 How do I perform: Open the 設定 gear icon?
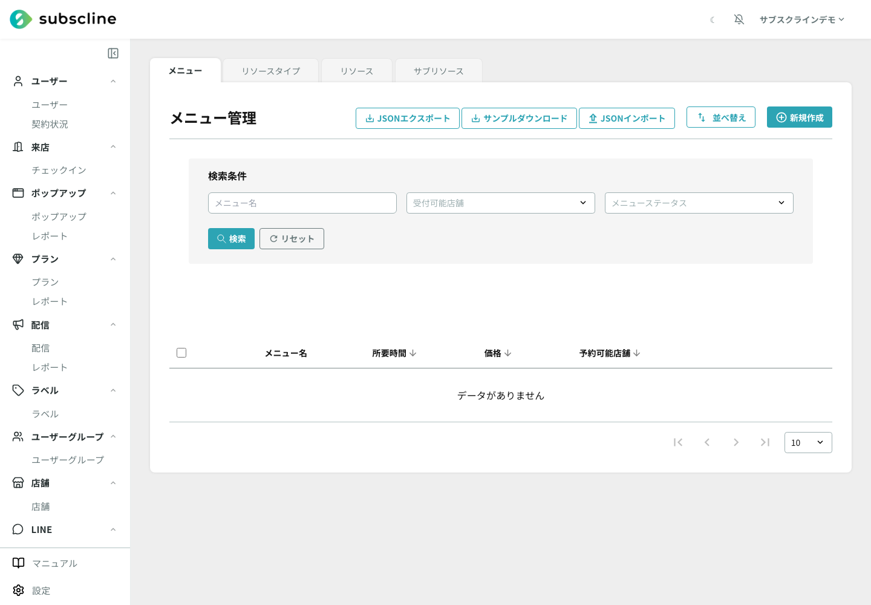point(19,590)
